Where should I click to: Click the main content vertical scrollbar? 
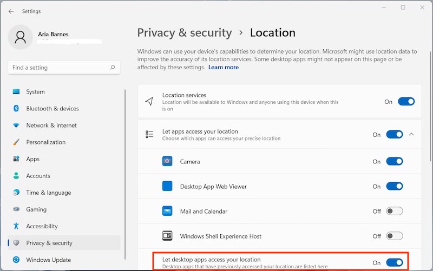pos(430,106)
